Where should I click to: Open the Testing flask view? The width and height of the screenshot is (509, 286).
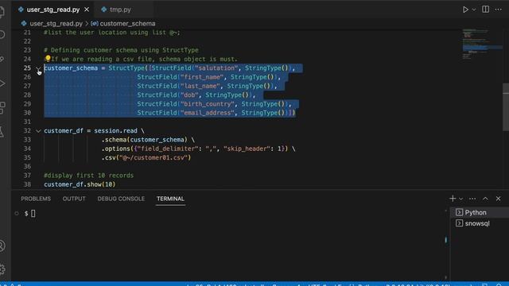(2, 132)
